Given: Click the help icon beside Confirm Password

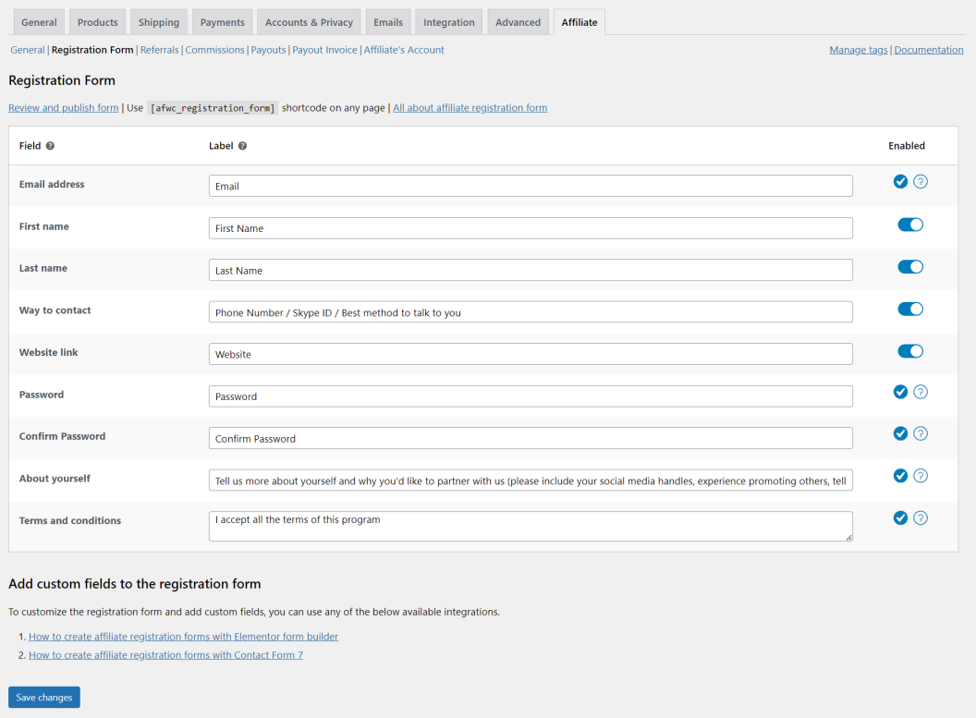Looking at the screenshot, I should (x=921, y=433).
